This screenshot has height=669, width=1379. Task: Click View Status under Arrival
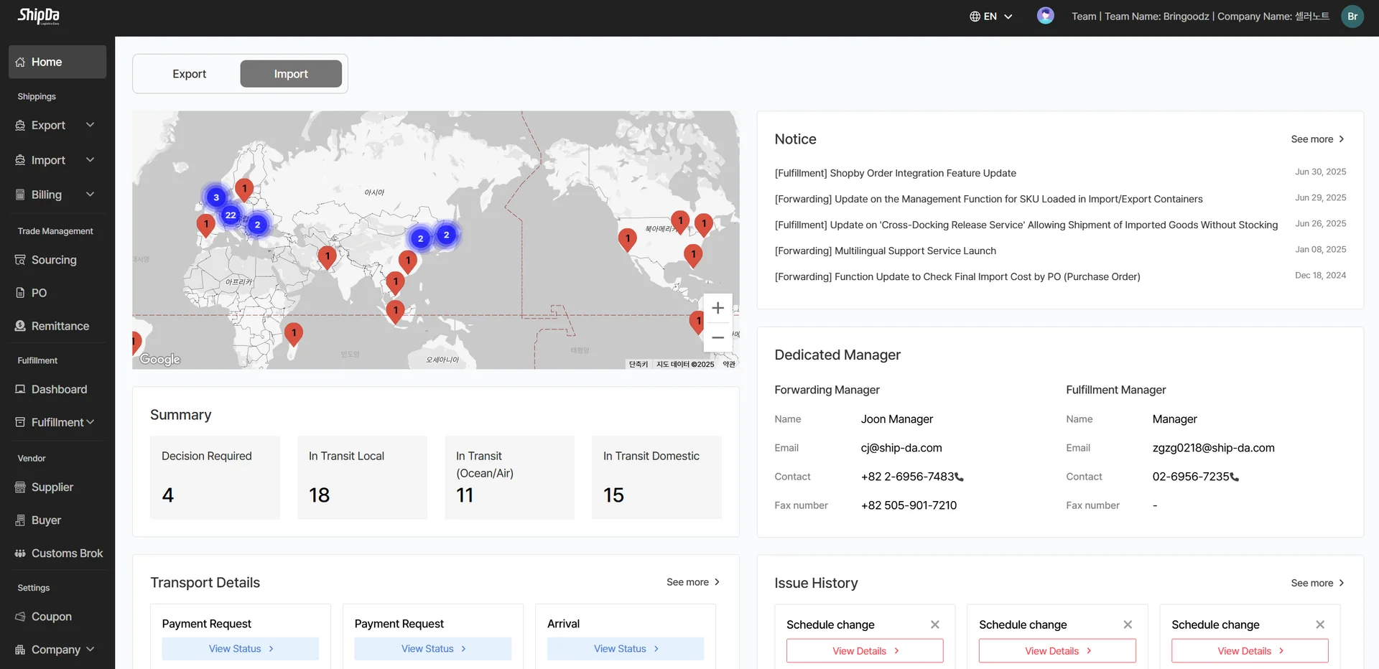click(x=625, y=649)
